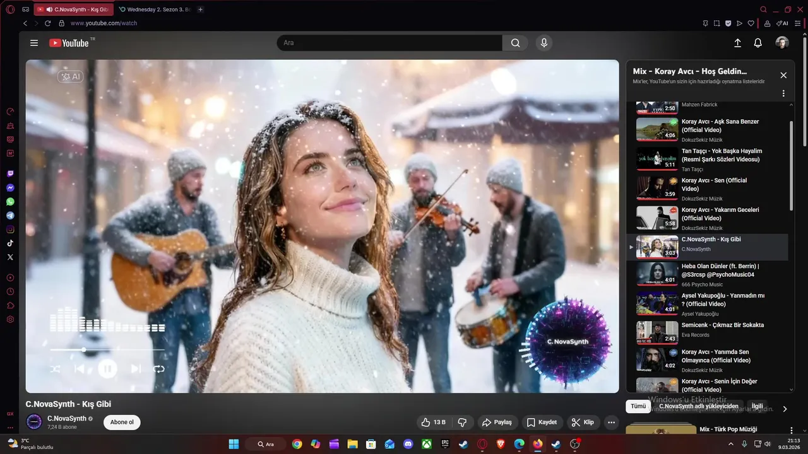Show more filter chips with right arrow

click(x=785, y=409)
